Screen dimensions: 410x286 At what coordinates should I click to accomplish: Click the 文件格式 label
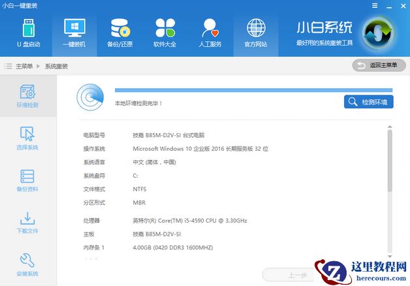tap(94, 189)
